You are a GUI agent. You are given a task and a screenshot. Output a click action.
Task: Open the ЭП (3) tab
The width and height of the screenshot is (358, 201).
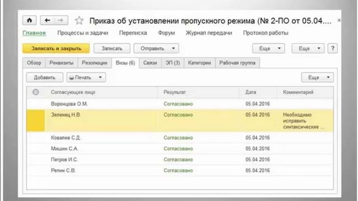173,63
